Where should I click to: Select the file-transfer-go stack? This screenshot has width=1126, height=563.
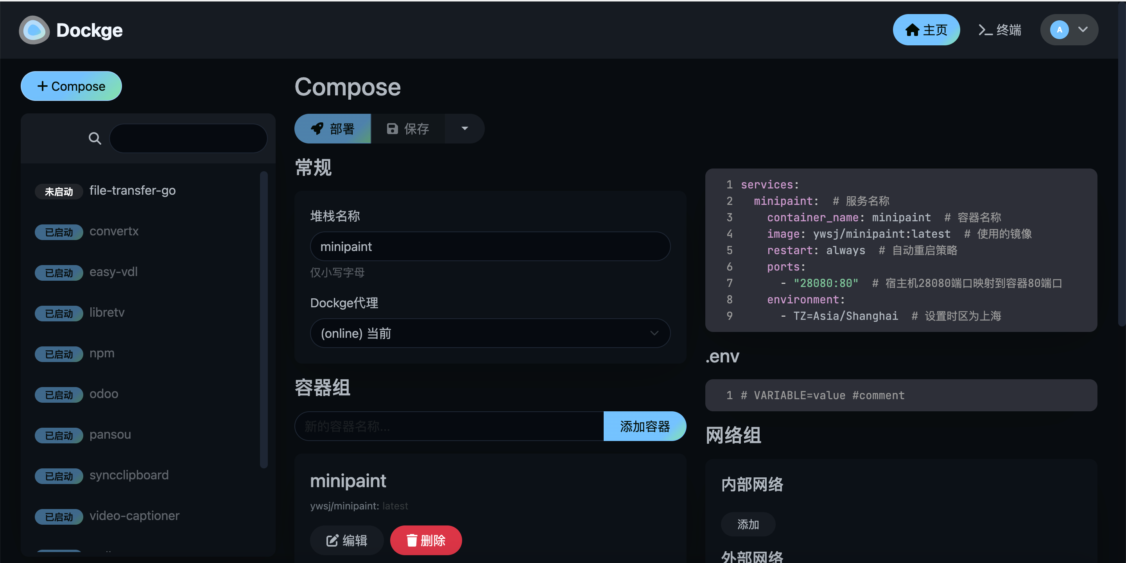click(133, 190)
